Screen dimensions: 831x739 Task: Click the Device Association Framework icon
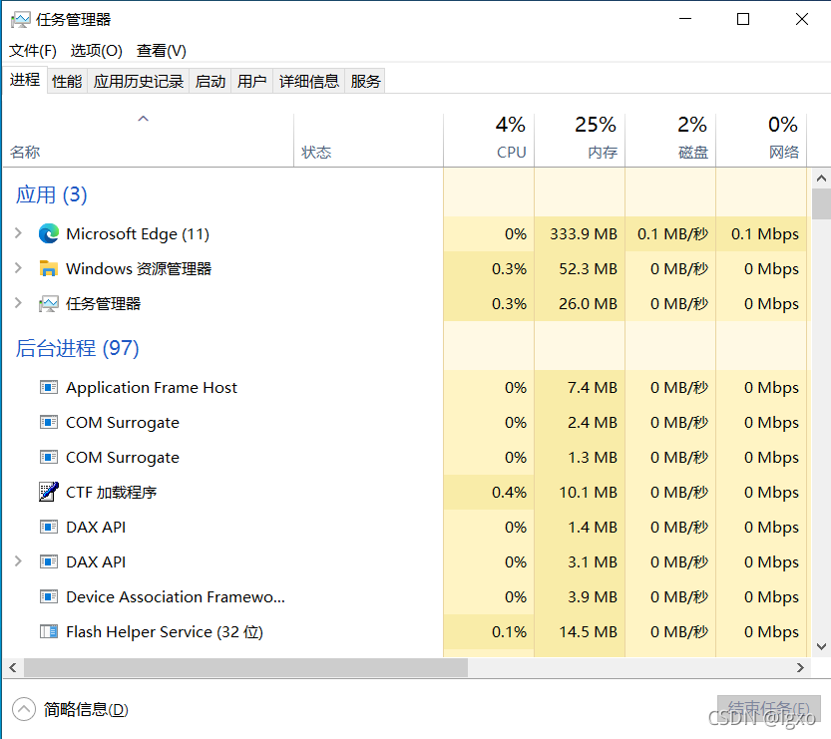click(49, 597)
